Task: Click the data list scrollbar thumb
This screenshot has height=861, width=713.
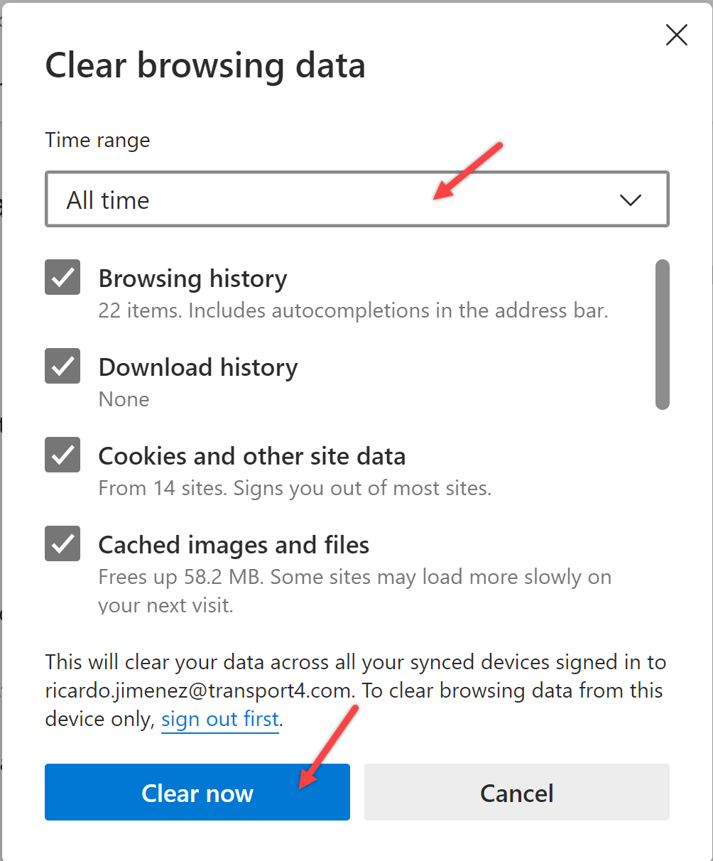Action: 662,334
